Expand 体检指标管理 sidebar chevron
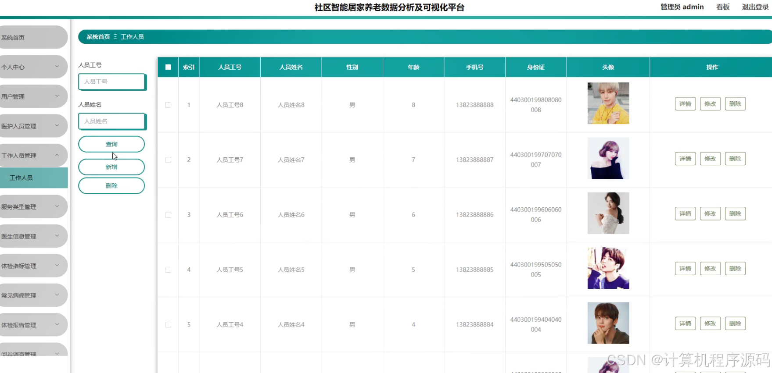The height and width of the screenshot is (373, 772). tap(57, 266)
